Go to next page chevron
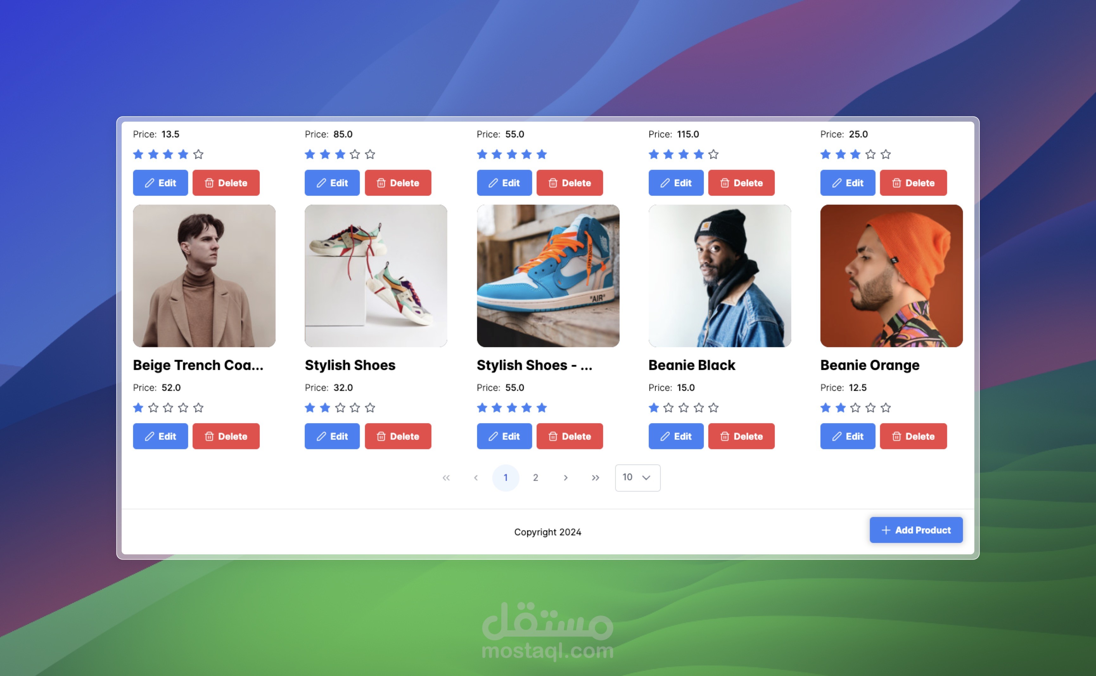Viewport: 1096px width, 676px height. click(565, 477)
